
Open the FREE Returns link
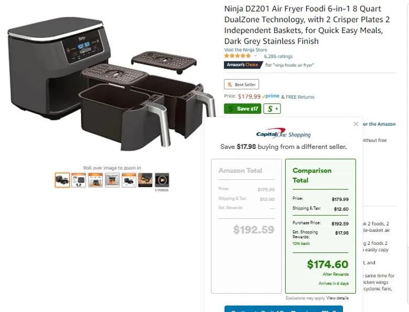(x=300, y=97)
